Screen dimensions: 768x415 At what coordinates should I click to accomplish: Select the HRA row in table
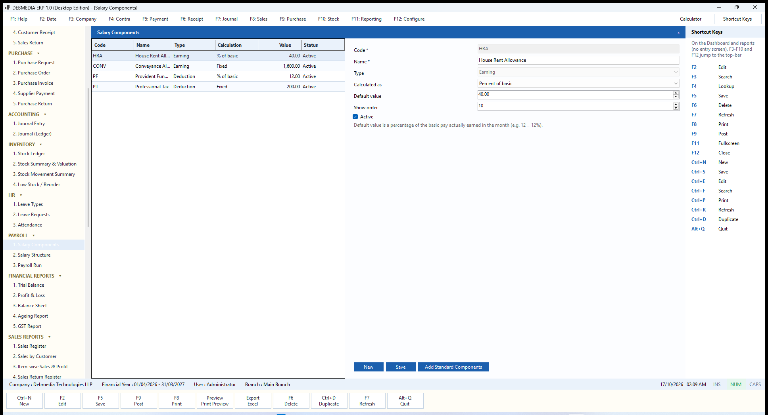coord(218,56)
